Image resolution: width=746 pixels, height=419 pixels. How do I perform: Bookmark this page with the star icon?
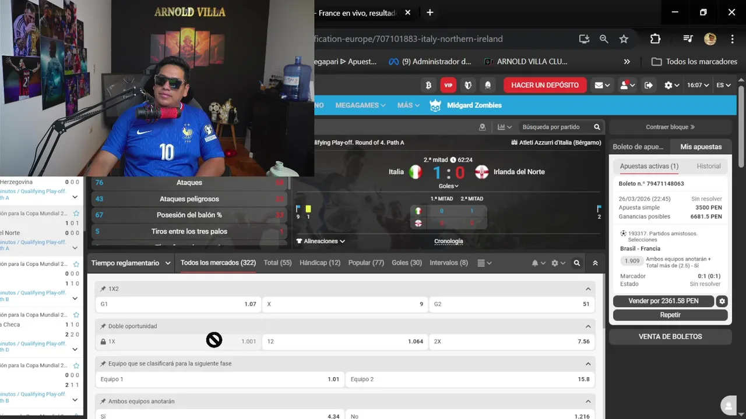click(624, 39)
